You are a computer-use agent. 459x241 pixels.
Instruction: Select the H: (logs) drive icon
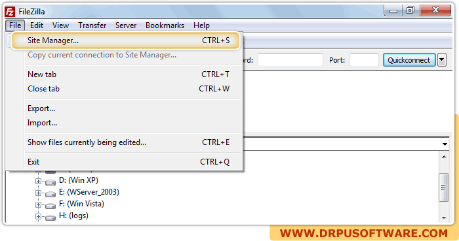click(x=50, y=217)
